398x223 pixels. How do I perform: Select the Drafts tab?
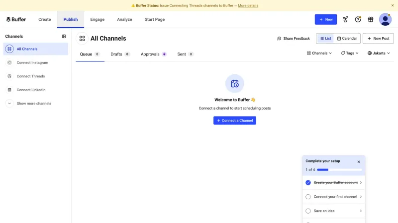(120, 54)
